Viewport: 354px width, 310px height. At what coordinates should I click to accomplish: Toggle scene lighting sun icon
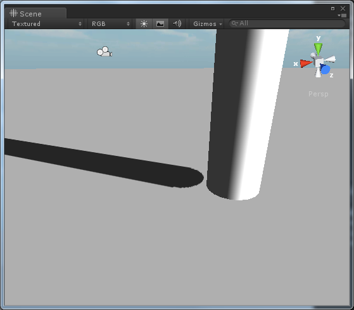[x=144, y=23]
